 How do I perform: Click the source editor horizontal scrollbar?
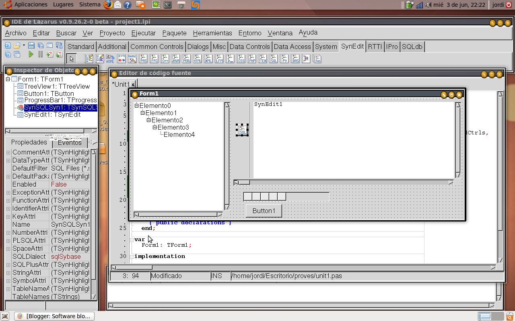[303, 267]
